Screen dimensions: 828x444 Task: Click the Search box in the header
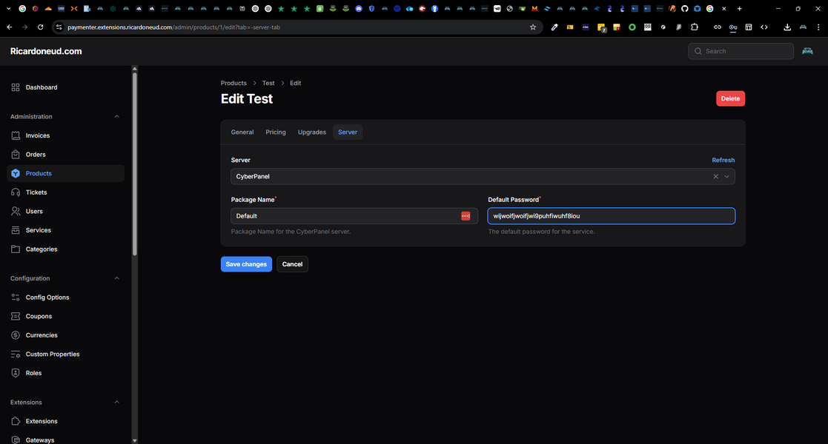741,51
